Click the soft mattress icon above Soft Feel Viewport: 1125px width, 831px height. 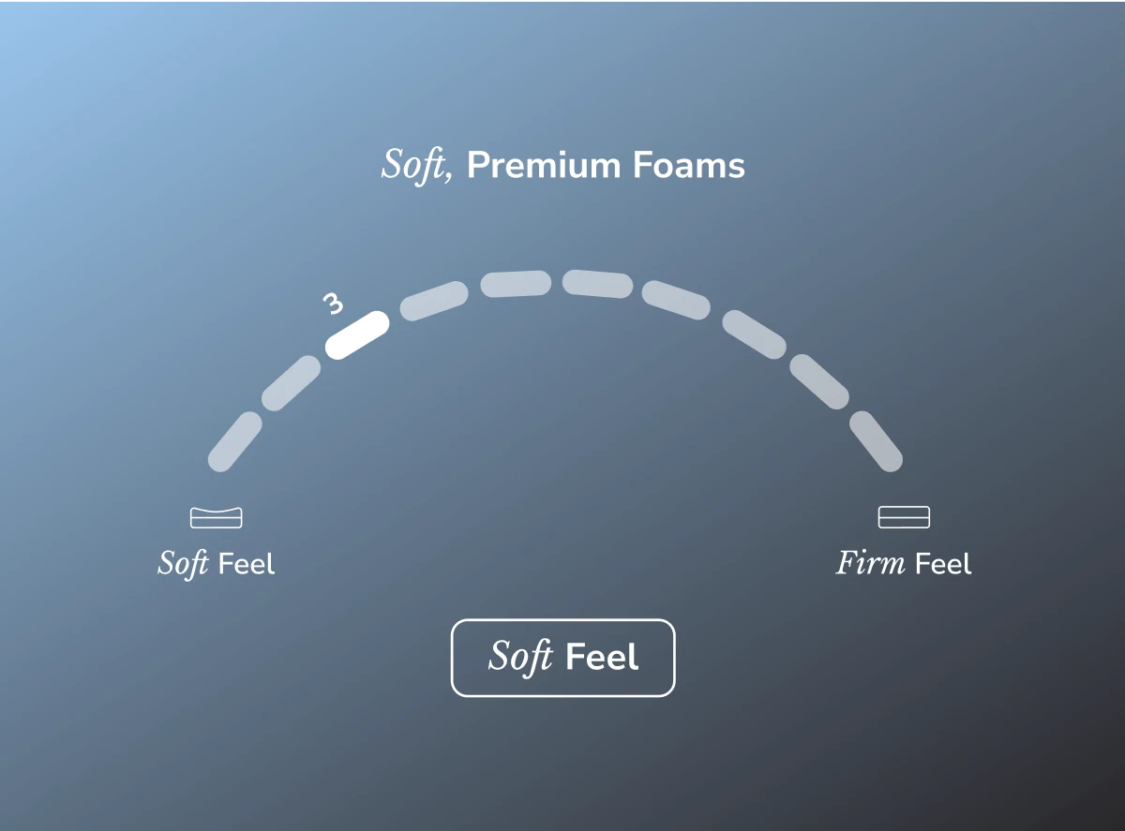[x=217, y=517]
